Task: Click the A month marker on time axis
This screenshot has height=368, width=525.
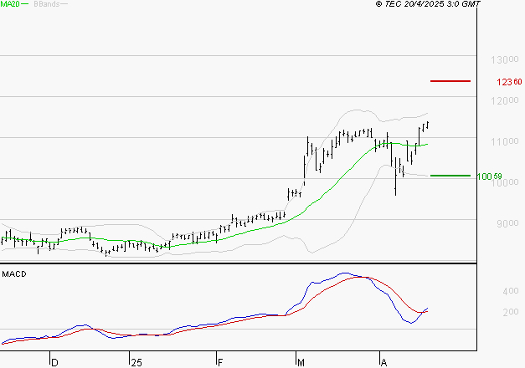Action: 384,362
